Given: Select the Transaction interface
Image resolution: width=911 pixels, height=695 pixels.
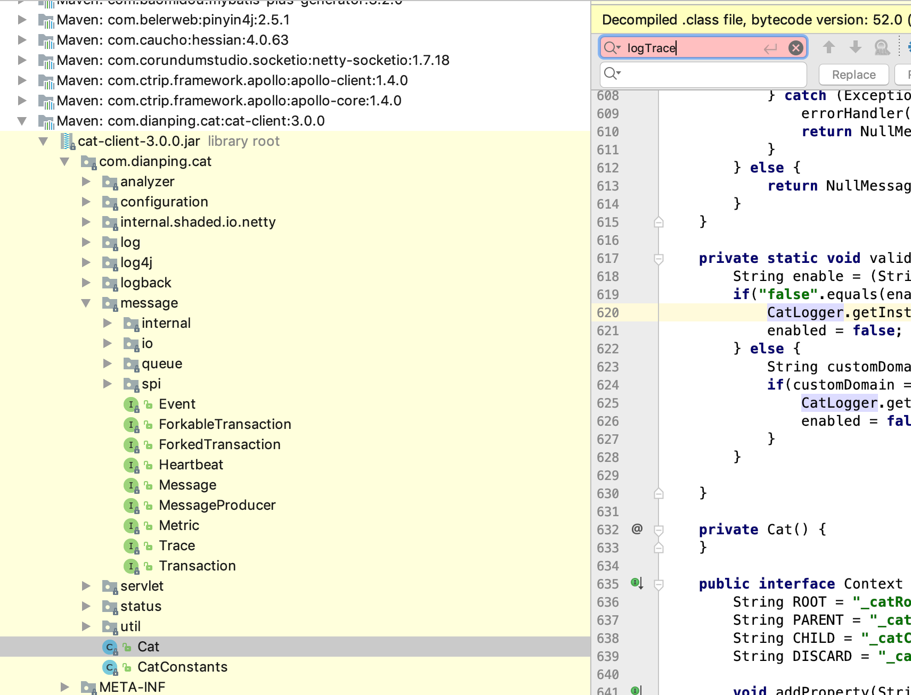Looking at the screenshot, I should tap(197, 566).
